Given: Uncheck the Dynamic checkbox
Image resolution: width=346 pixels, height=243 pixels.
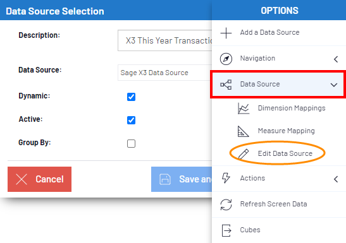Looking at the screenshot, I should 132,97.
